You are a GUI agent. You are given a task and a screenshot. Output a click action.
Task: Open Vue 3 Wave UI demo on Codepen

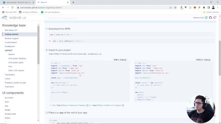tap(73, 105)
